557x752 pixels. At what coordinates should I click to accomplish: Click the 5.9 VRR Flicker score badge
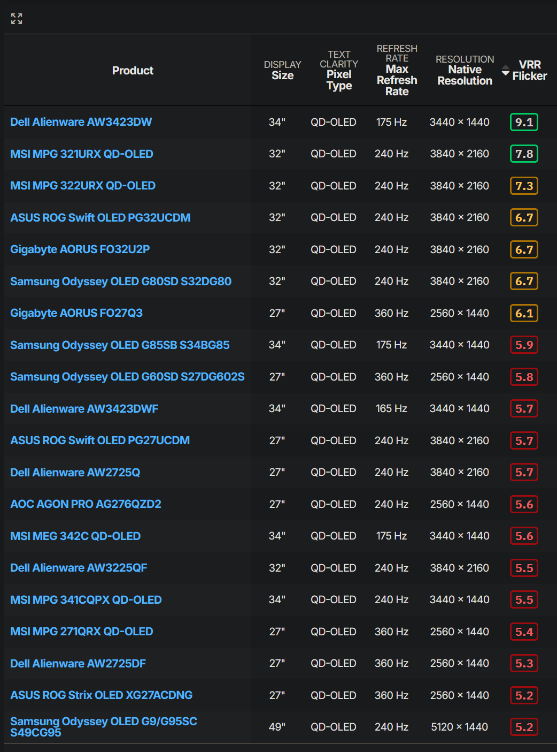pos(524,345)
